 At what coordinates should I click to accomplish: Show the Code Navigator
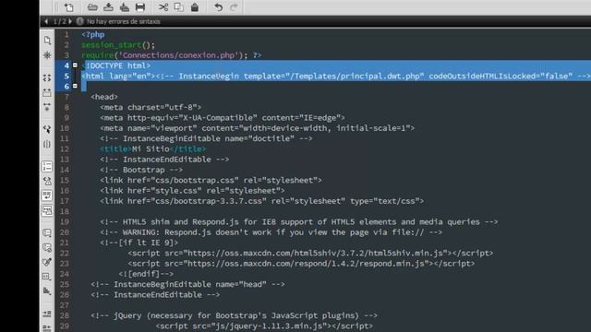click(x=47, y=55)
